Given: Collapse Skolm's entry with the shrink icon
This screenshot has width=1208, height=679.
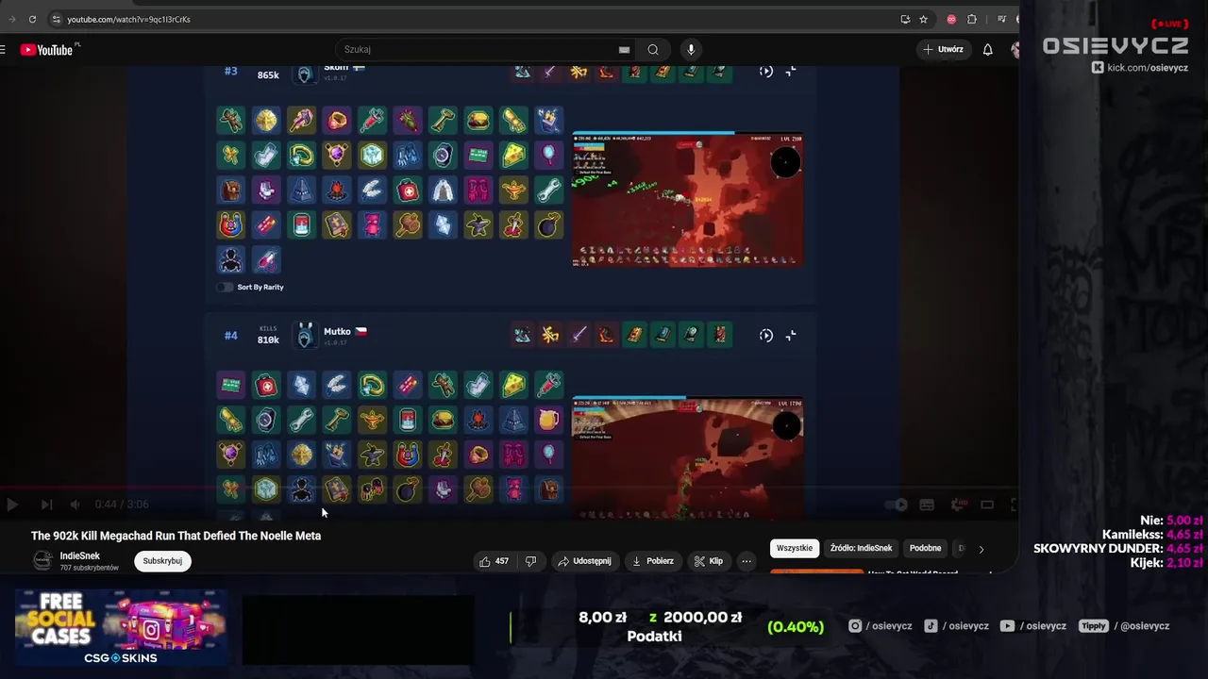Looking at the screenshot, I should [791, 71].
